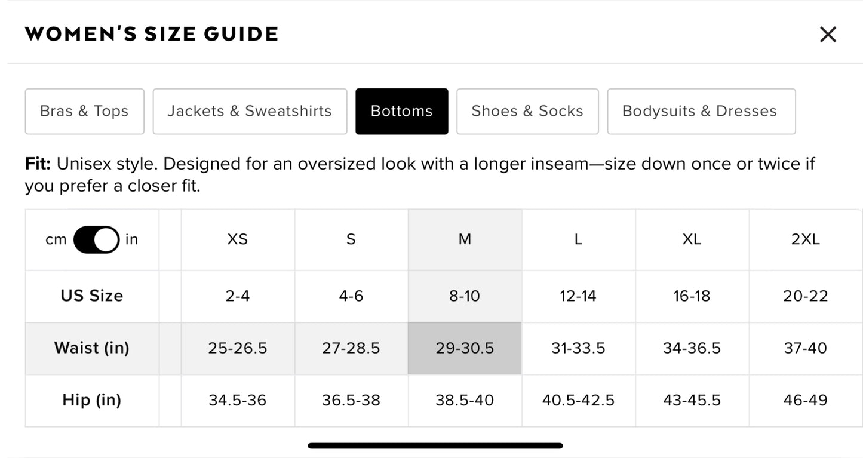The height and width of the screenshot is (458, 863).
Task: Click the Hip (in) row label
Action: click(92, 400)
